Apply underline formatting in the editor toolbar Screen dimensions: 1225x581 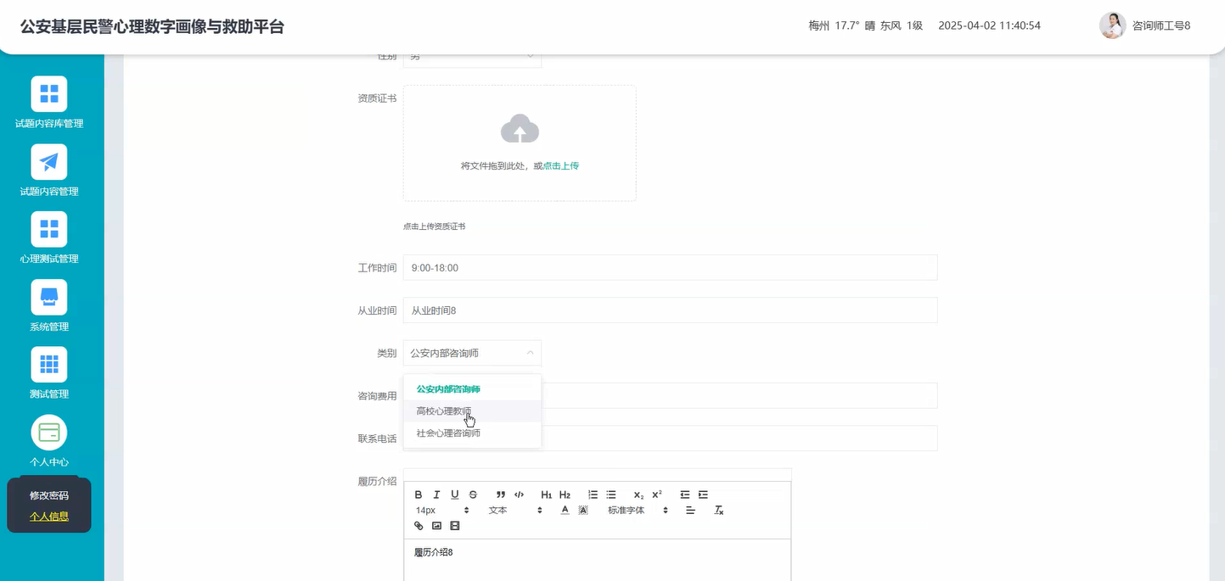point(454,494)
